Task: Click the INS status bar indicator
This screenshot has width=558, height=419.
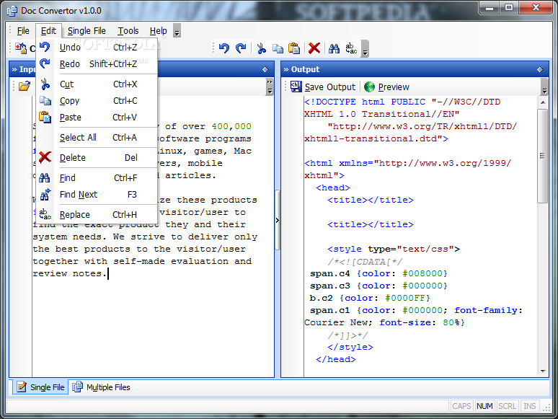Action: coord(530,406)
